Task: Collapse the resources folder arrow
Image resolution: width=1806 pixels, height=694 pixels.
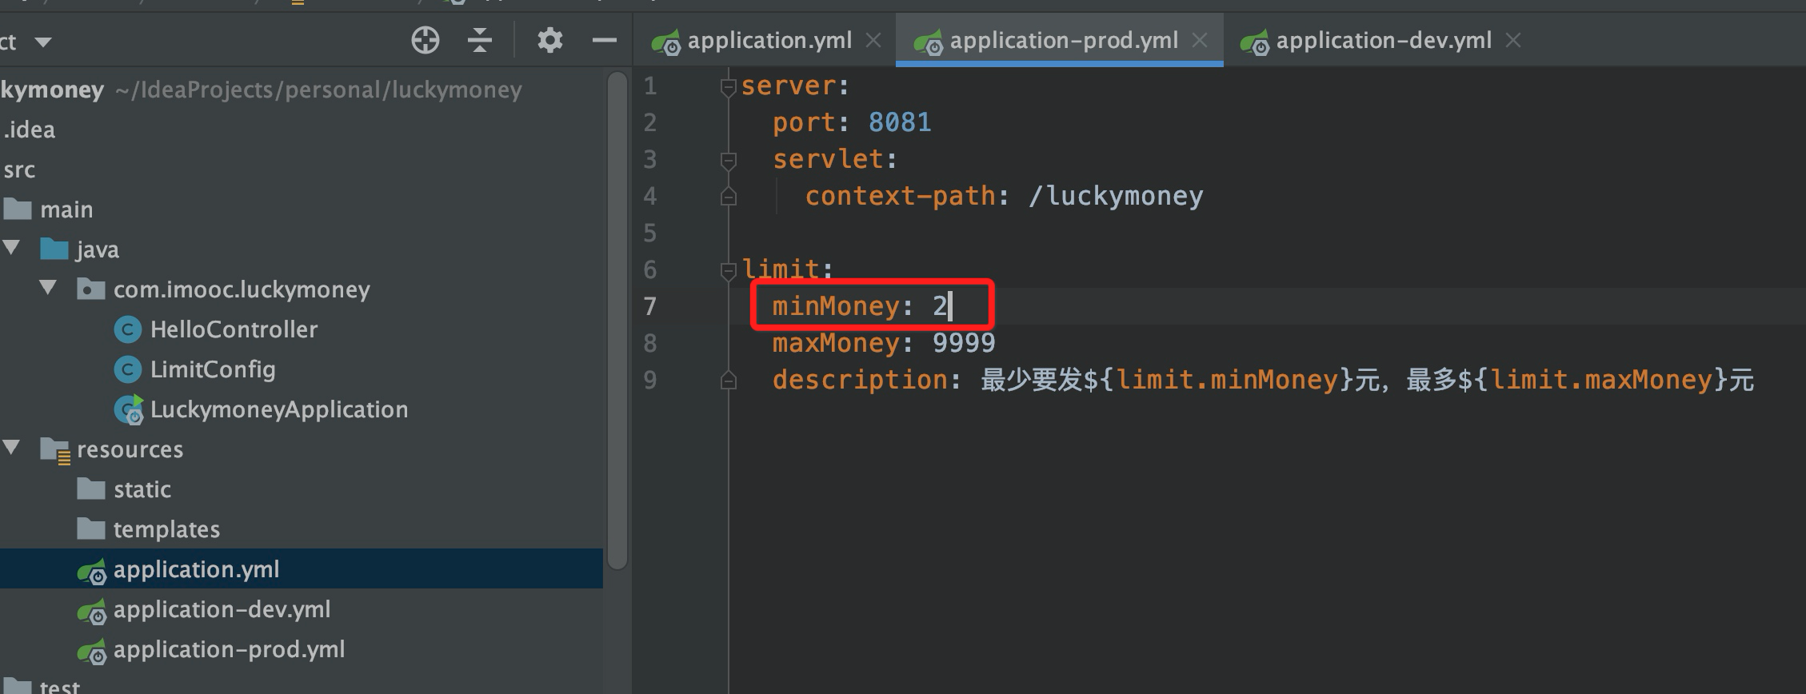Action: tap(11, 448)
